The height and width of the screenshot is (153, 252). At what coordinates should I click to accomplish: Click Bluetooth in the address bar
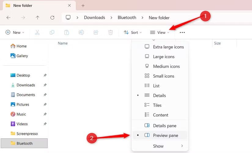click(127, 18)
